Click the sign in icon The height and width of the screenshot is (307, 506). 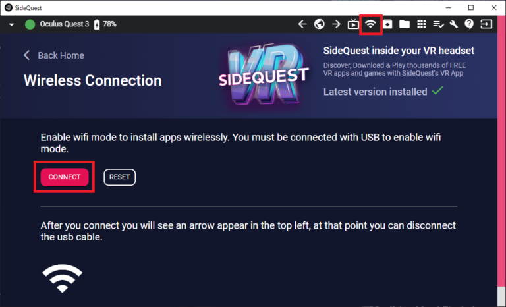486,24
